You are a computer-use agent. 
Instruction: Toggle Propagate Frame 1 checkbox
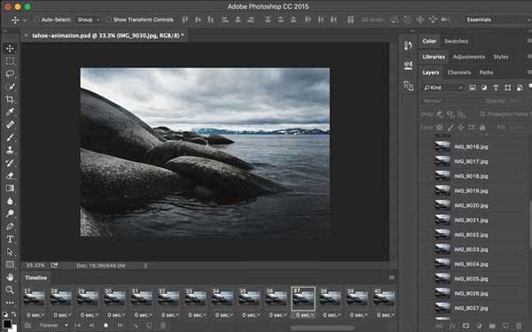[x=482, y=114]
